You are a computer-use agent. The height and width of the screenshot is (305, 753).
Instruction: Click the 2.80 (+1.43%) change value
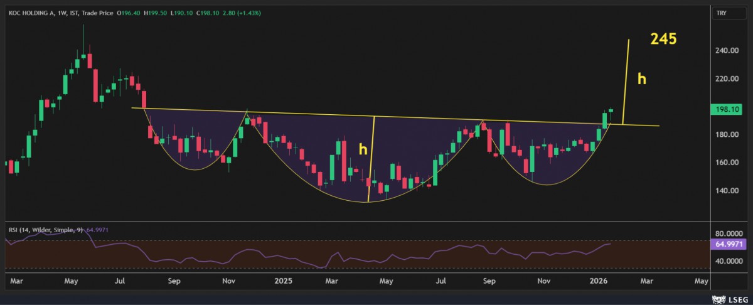point(243,13)
